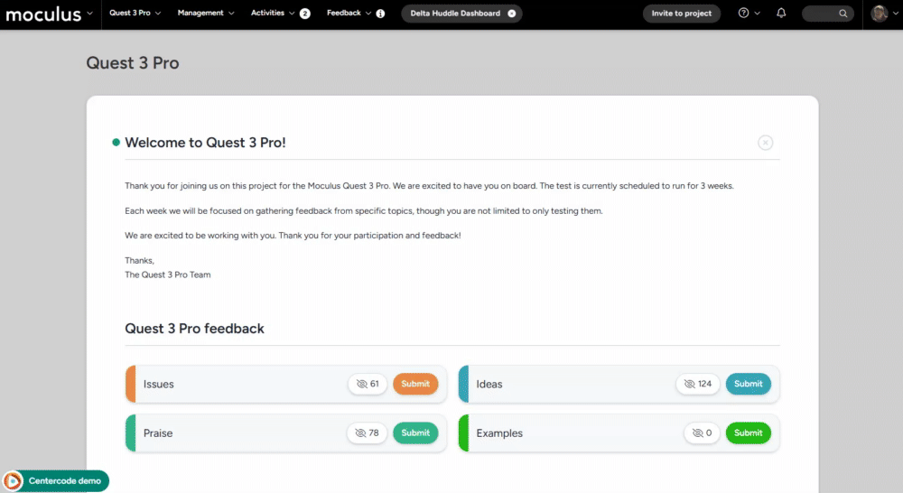The image size is (903, 493).
Task: Expand the user avatar dropdown chevron
Action: click(x=896, y=14)
